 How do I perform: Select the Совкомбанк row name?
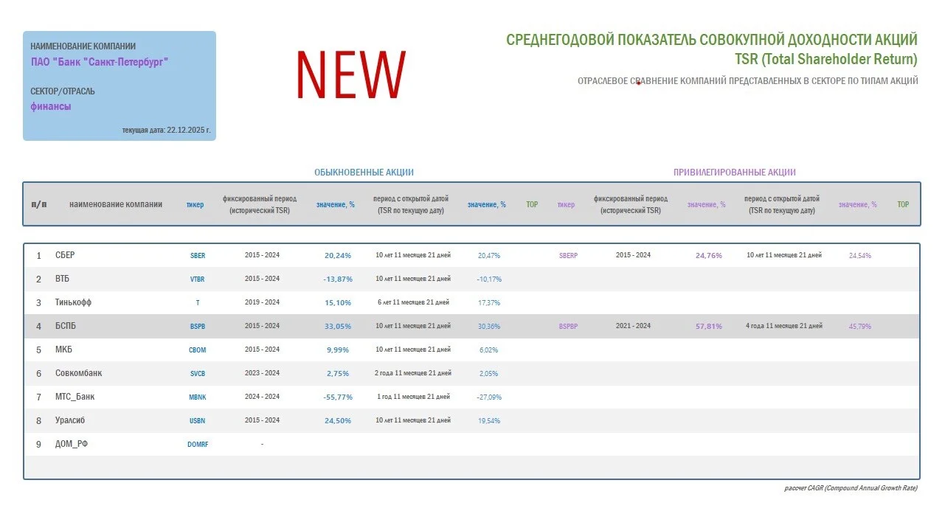coord(79,373)
